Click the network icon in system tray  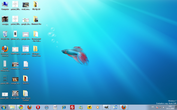[160, 107]
